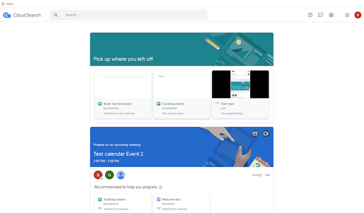Click into the Search input field
The image size is (364, 213).
(x=129, y=15)
